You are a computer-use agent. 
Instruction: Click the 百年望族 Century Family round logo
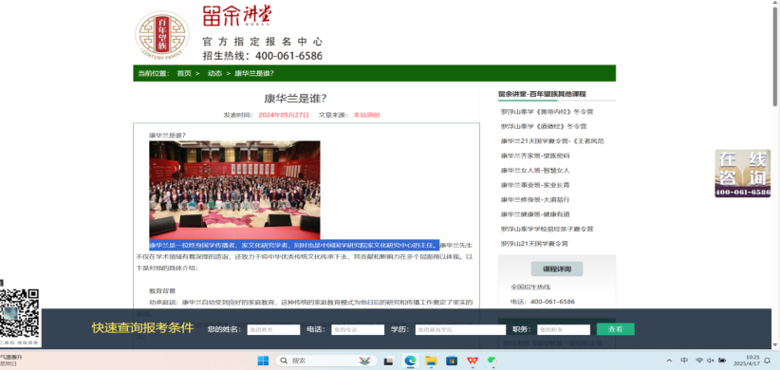(x=162, y=36)
